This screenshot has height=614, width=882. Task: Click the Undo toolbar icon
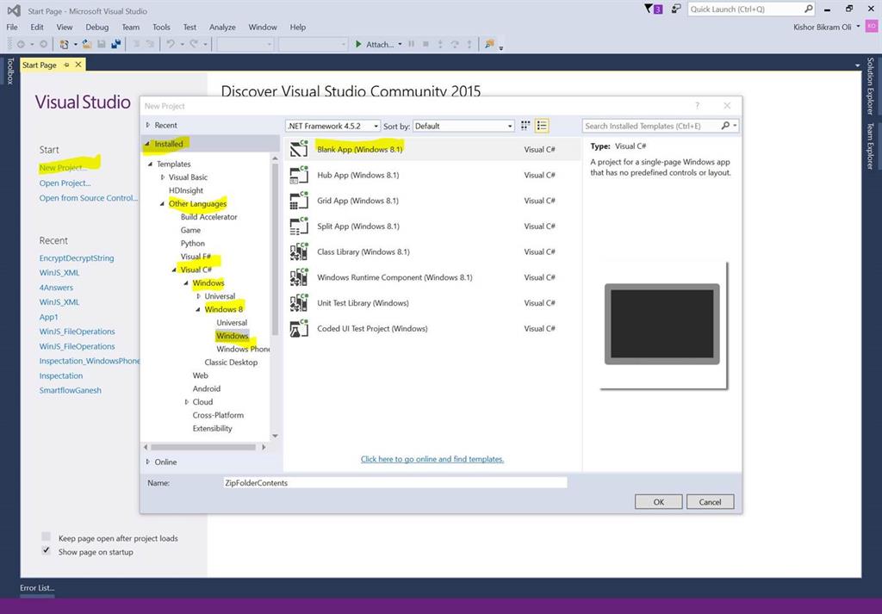[171, 44]
